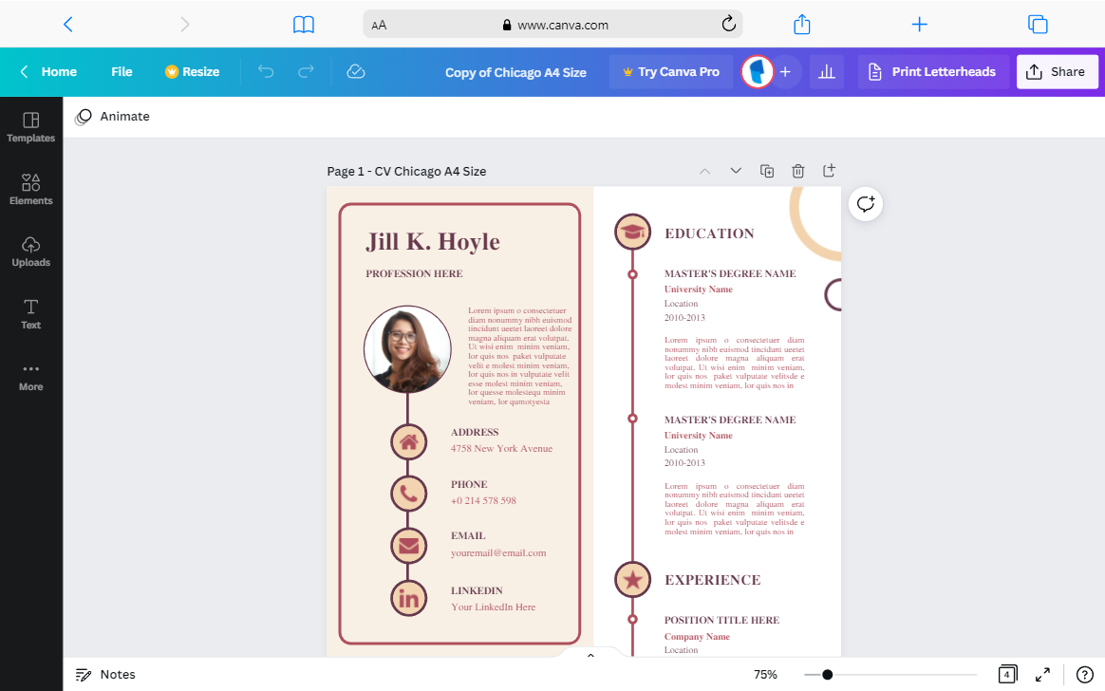This screenshot has height=691, width=1105.
Task: Open the insights bar chart icon
Action: (x=827, y=72)
